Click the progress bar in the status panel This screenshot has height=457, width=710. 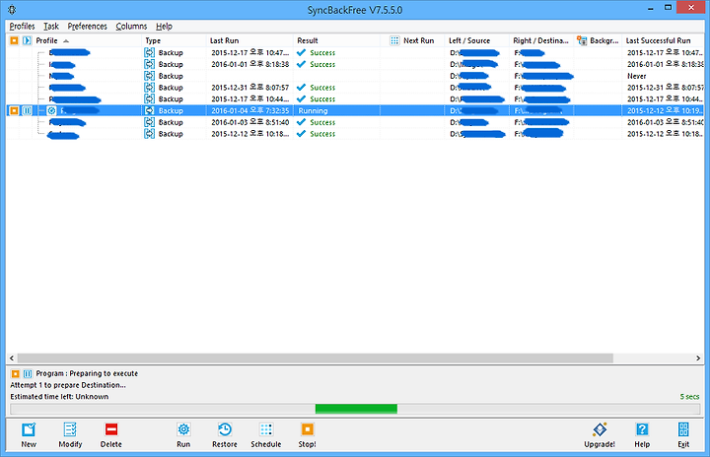click(355, 409)
